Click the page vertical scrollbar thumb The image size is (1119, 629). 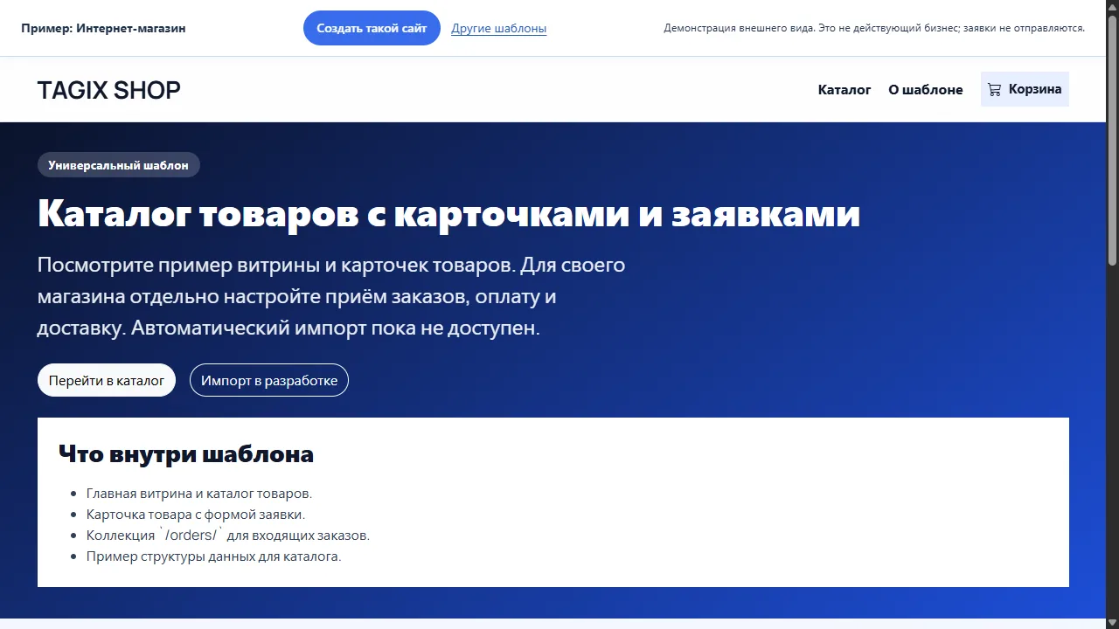[1112, 140]
